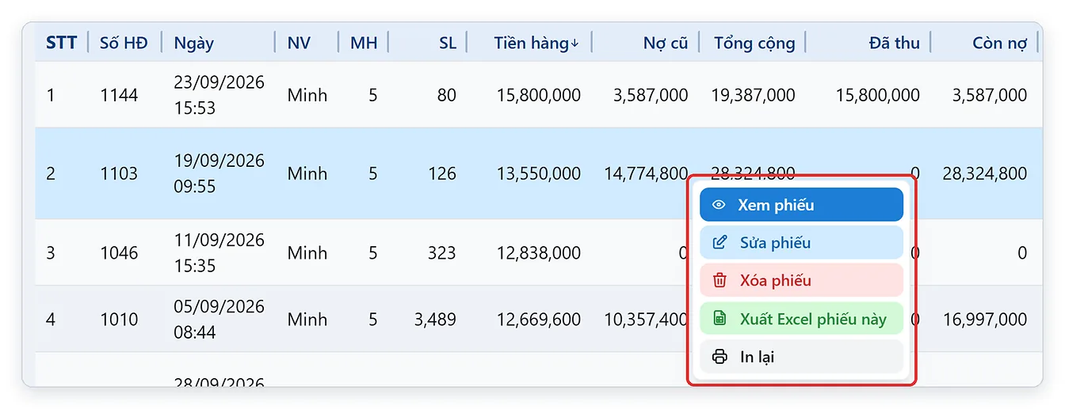Click date 05/09/2026 08:44
This screenshot has height=409, width=1065.
[219, 320]
